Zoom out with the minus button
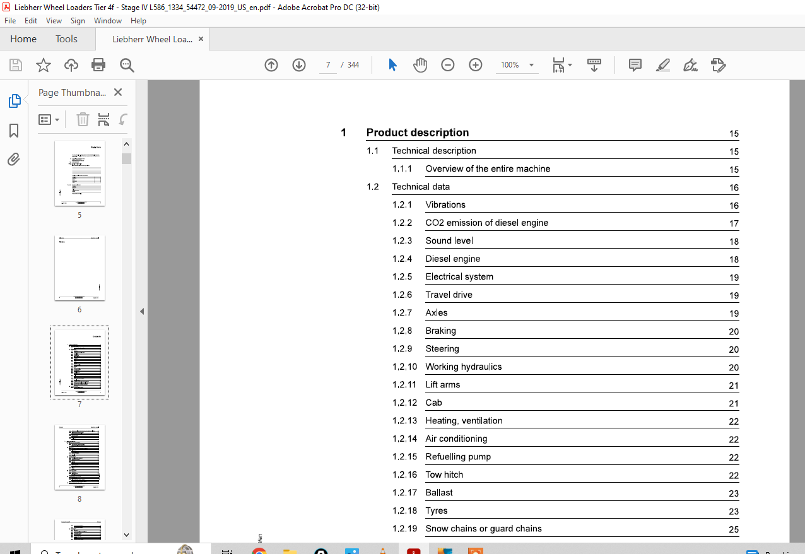 pyautogui.click(x=448, y=65)
